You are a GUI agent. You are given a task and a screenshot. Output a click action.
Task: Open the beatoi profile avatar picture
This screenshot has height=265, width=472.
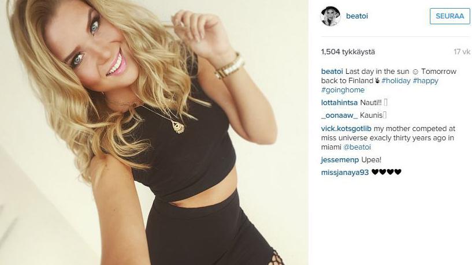pyautogui.click(x=330, y=16)
